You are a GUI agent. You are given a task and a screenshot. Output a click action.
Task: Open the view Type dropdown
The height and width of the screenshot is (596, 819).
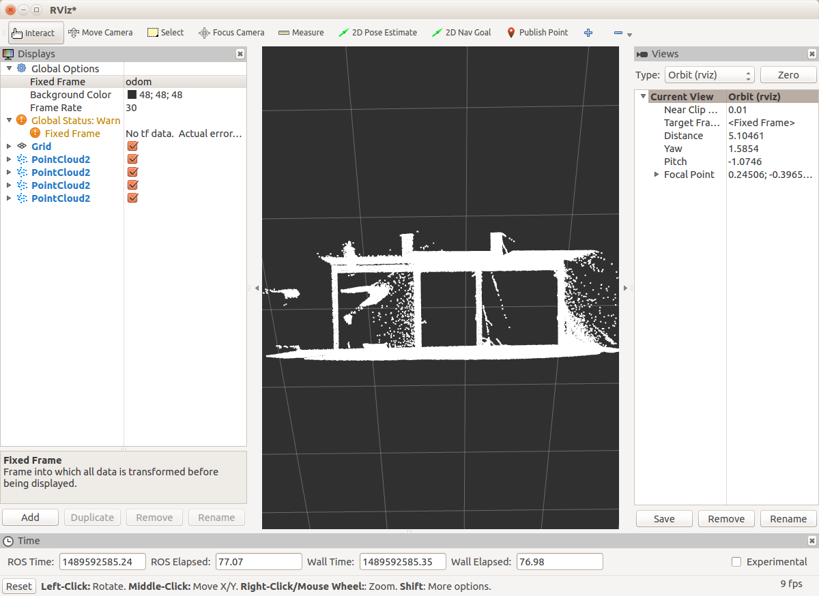[x=709, y=75]
